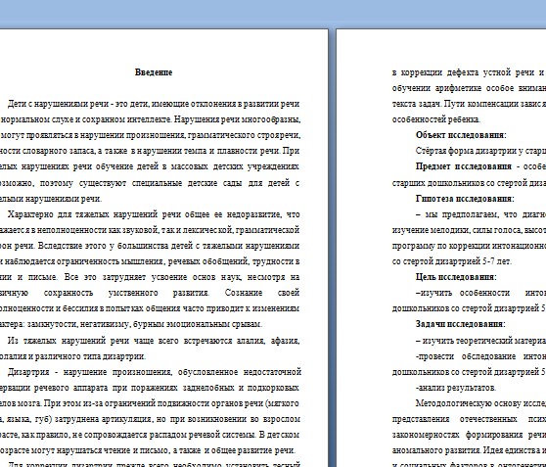Click line со стертой дизартрией 5-7 лет

(x=452, y=261)
